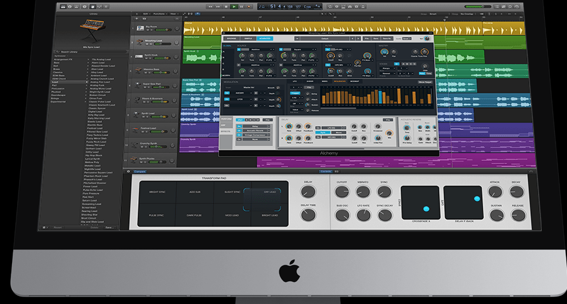Click the Cutoff knob in smart controls
The width and height of the screenshot is (567, 304).
tap(342, 191)
